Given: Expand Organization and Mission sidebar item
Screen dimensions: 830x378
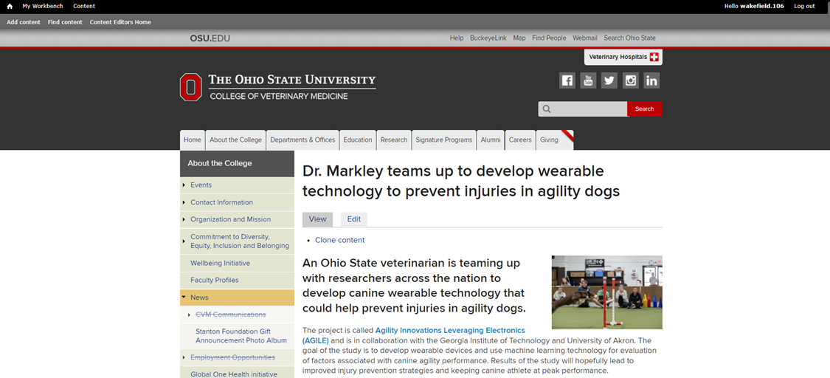Looking at the screenshot, I should tap(184, 219).
